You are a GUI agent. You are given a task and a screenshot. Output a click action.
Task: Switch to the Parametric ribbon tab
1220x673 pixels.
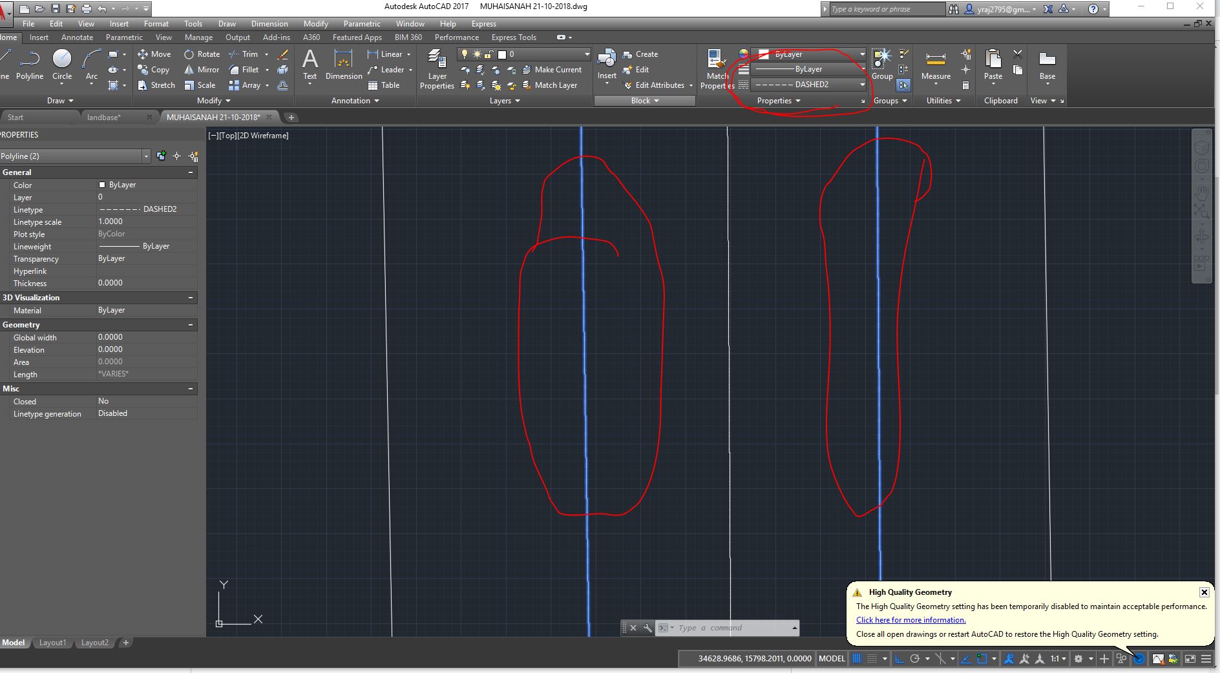pos(124,37)
